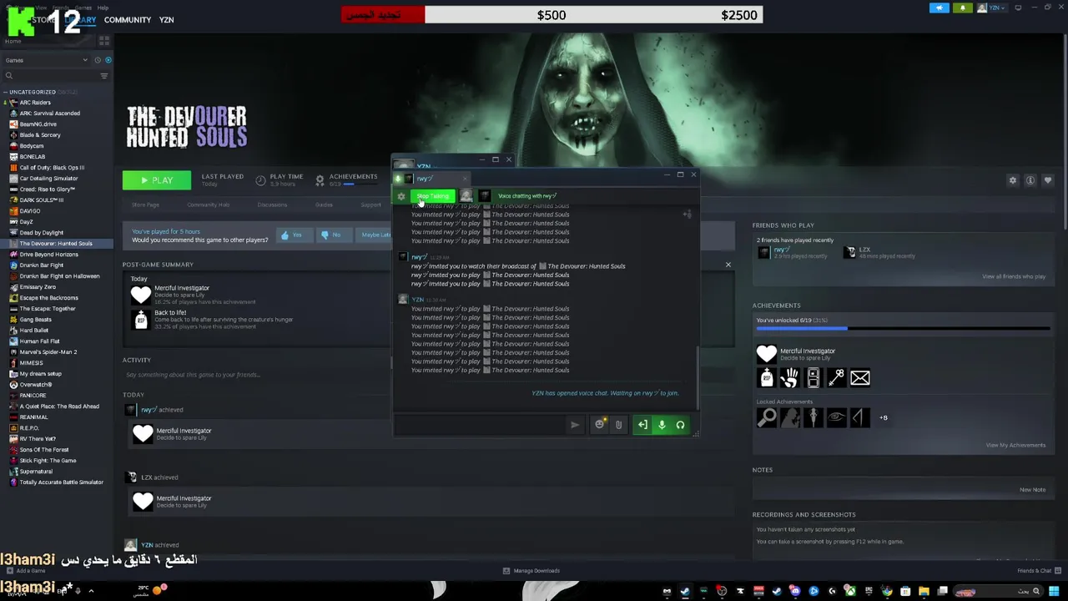This screenshot has height=601, width=1068.
Task: Open the add-friend-to-chat icon in chat window
Action: pyautogui.click(x=687, y=215)
